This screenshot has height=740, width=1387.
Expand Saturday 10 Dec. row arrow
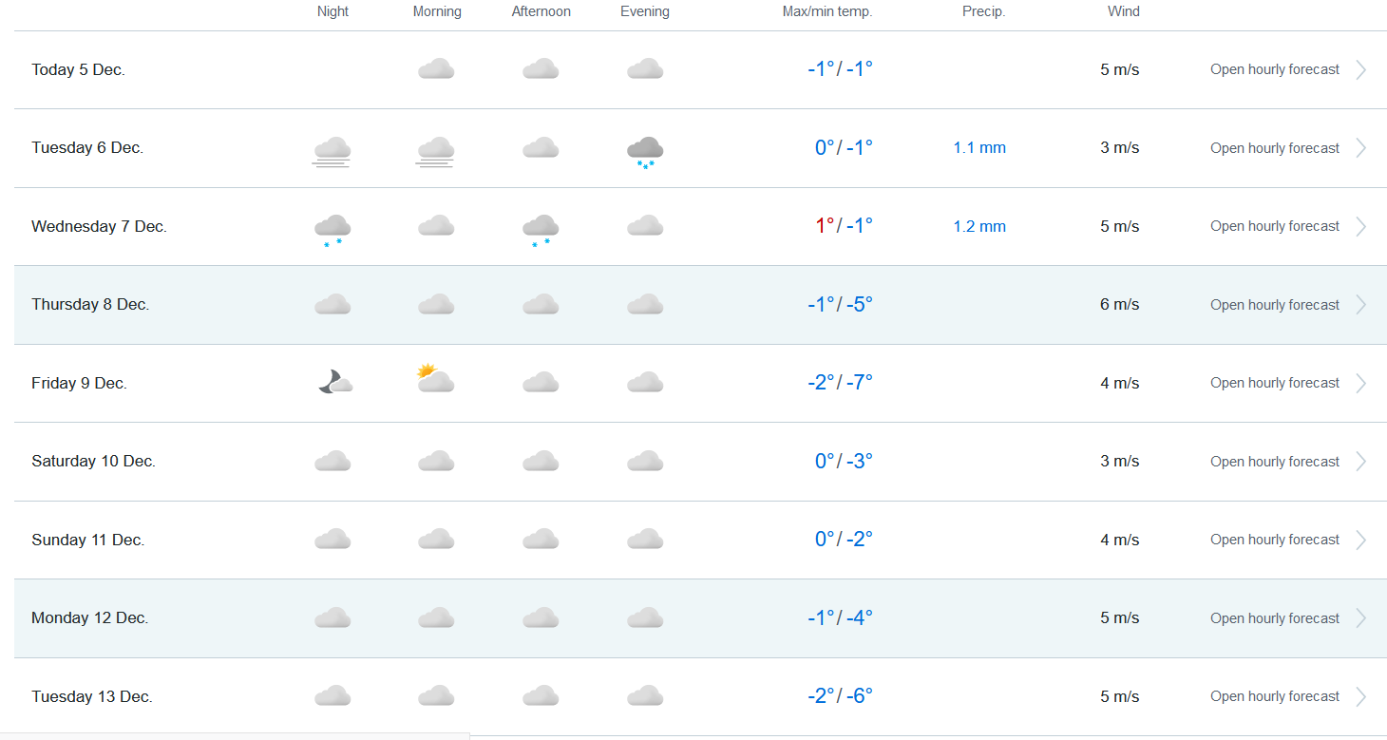click(1361, 462)
